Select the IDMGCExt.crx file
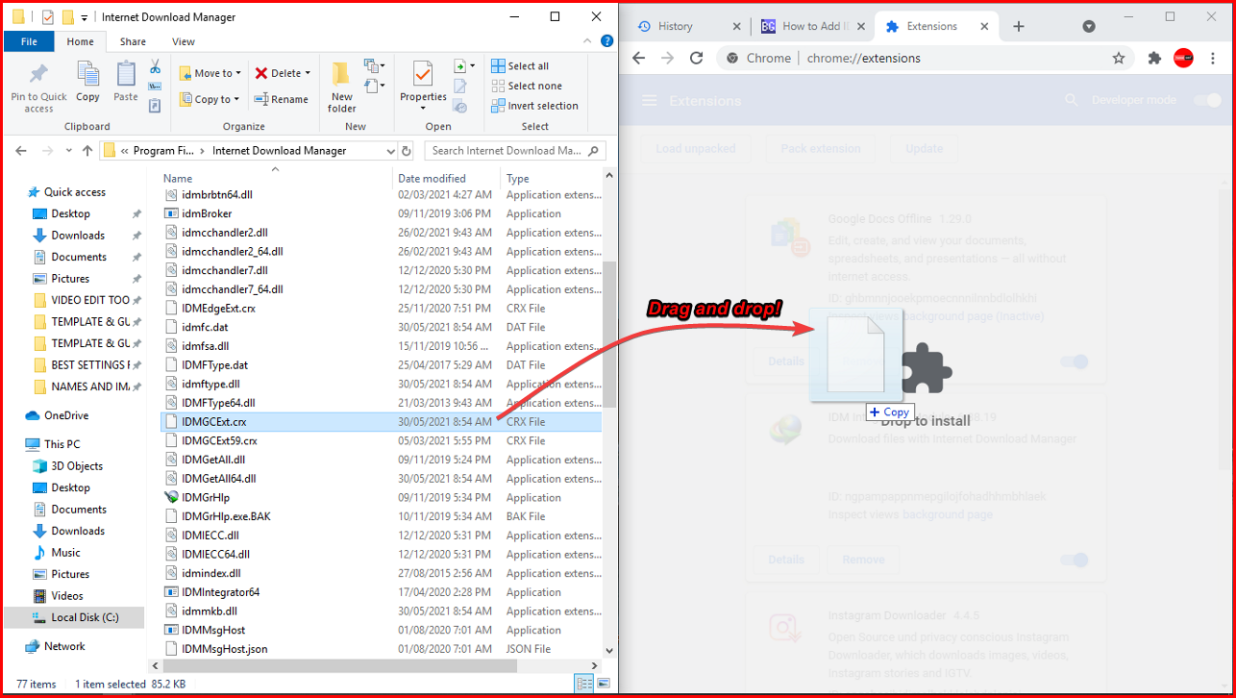The width and height of the screenshot is (1236, 698). [382, 421]
